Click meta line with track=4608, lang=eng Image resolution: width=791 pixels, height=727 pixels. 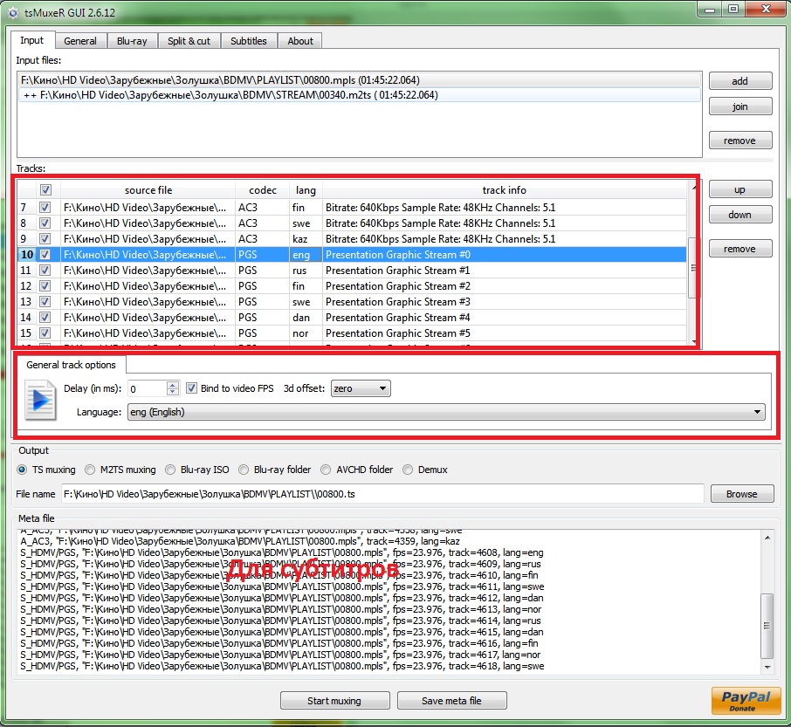tap(282, 552)
